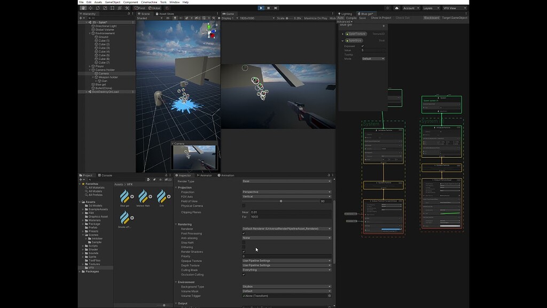
Task: Click the Far clipping plane value field
Action: tap(267, 217)
